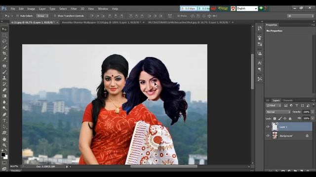Toggle lock all padlock
Image resolution: width=316 pixels, height=177 pixels.
(290, 118)
